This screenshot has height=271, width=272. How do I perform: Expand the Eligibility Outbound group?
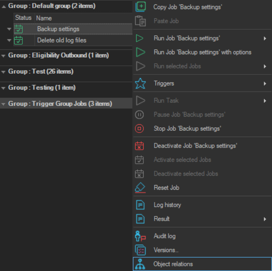click(4, 55)
